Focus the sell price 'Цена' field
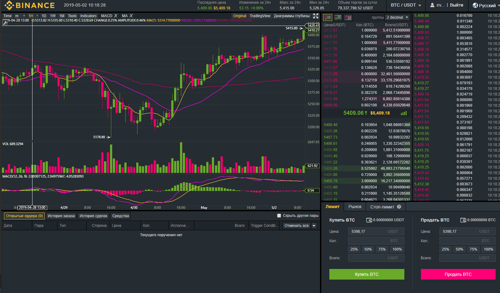 click(467, 232)
